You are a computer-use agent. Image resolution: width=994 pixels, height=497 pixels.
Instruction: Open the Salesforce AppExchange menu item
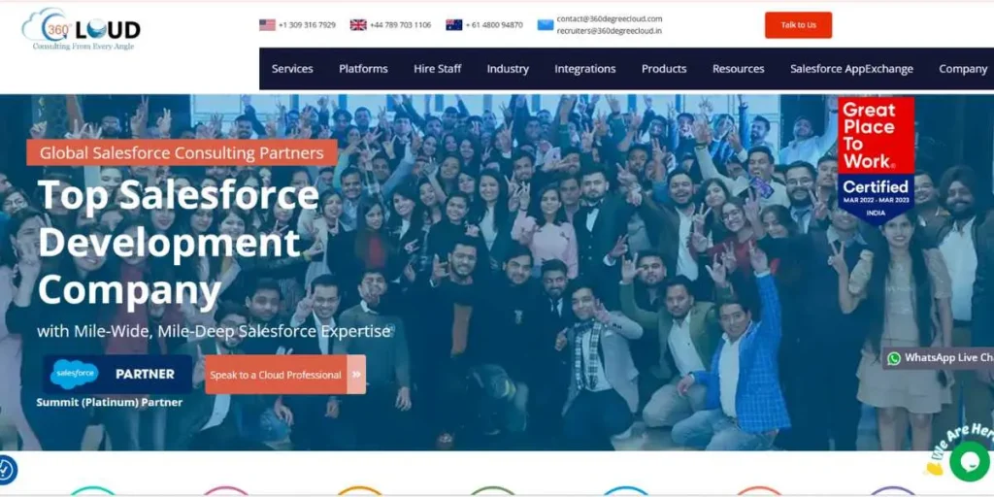tap(851, 69)
